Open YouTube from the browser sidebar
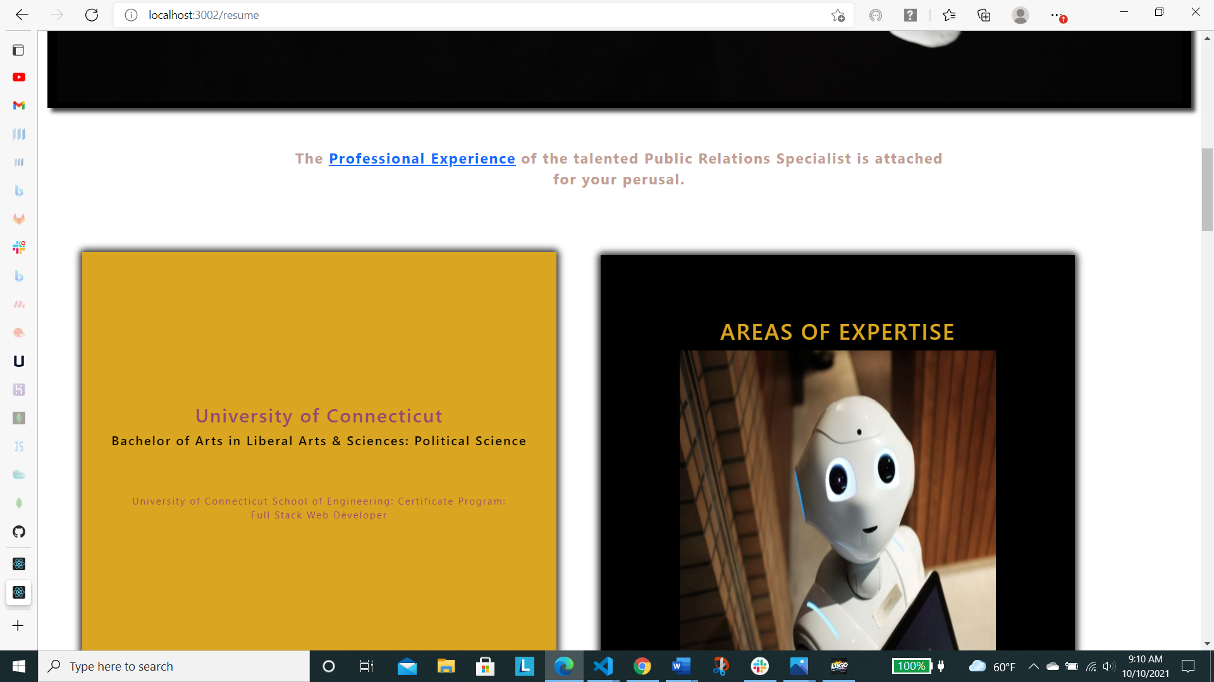 (19, 77)
